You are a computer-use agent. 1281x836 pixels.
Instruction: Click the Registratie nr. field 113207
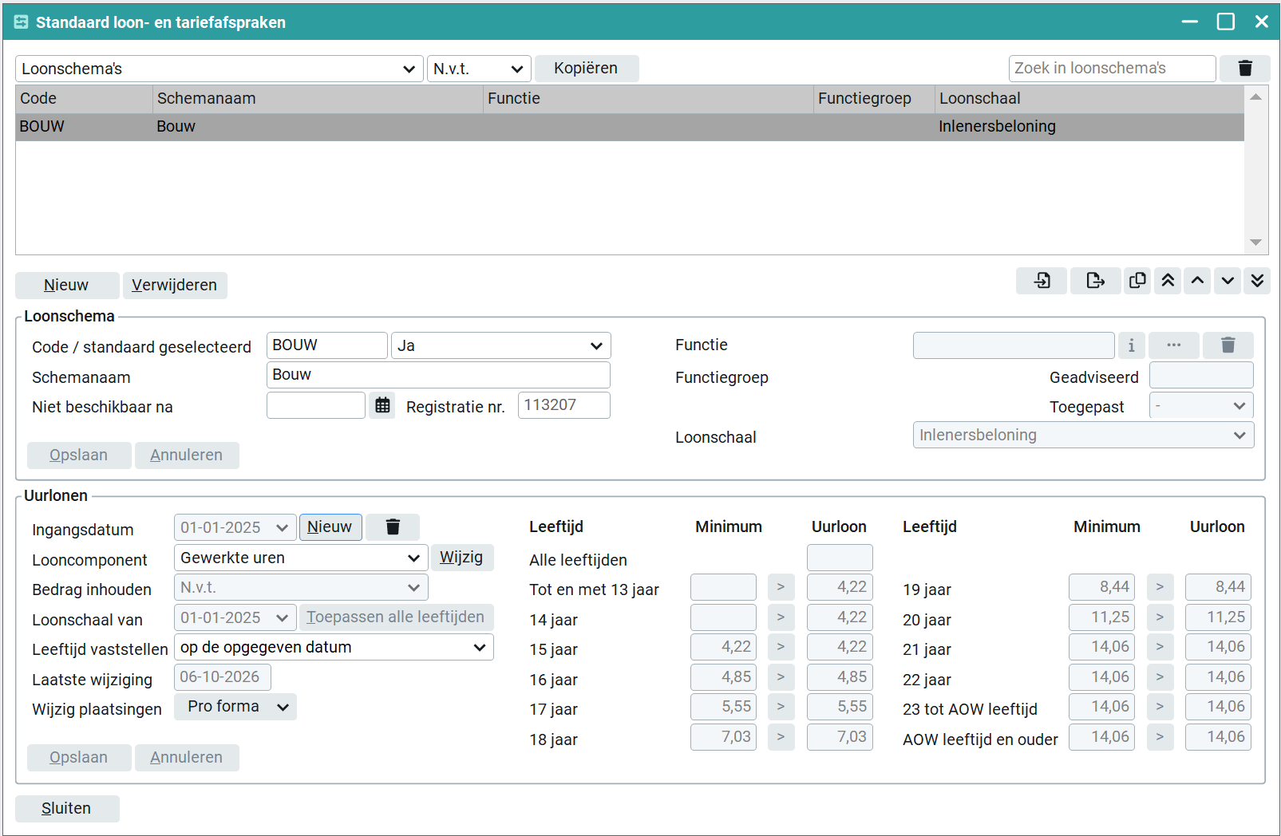[x=564, y=405]
